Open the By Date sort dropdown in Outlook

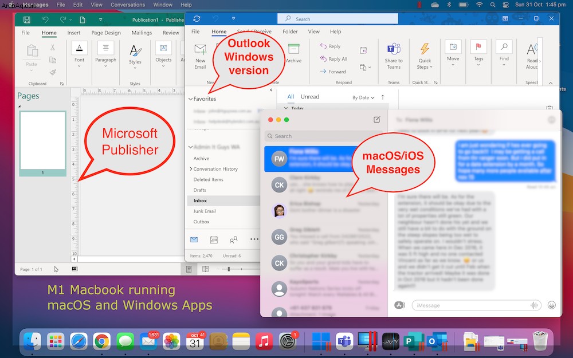(363, 97)
